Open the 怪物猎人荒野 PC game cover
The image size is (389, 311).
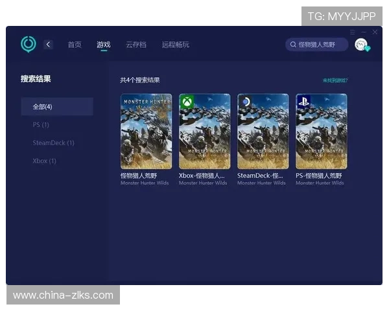coord(147,131)
